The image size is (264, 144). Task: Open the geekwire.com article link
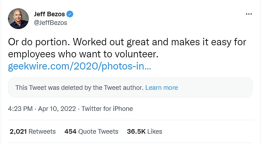[79, 66]
